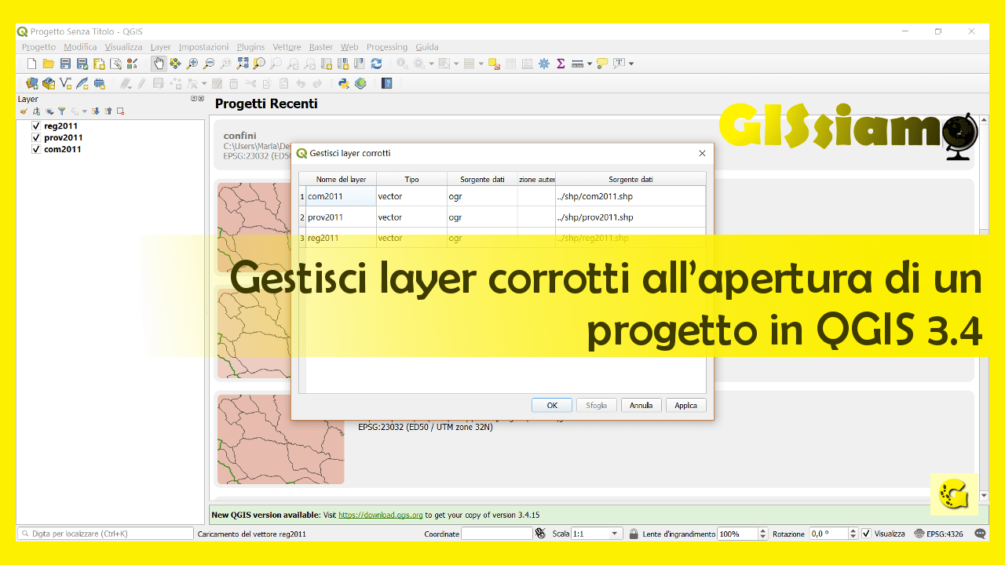The height and width of the screenshot is (565, 1005).
Task: Click the EPSG:4326 CRS button
Action: point(939,534)
